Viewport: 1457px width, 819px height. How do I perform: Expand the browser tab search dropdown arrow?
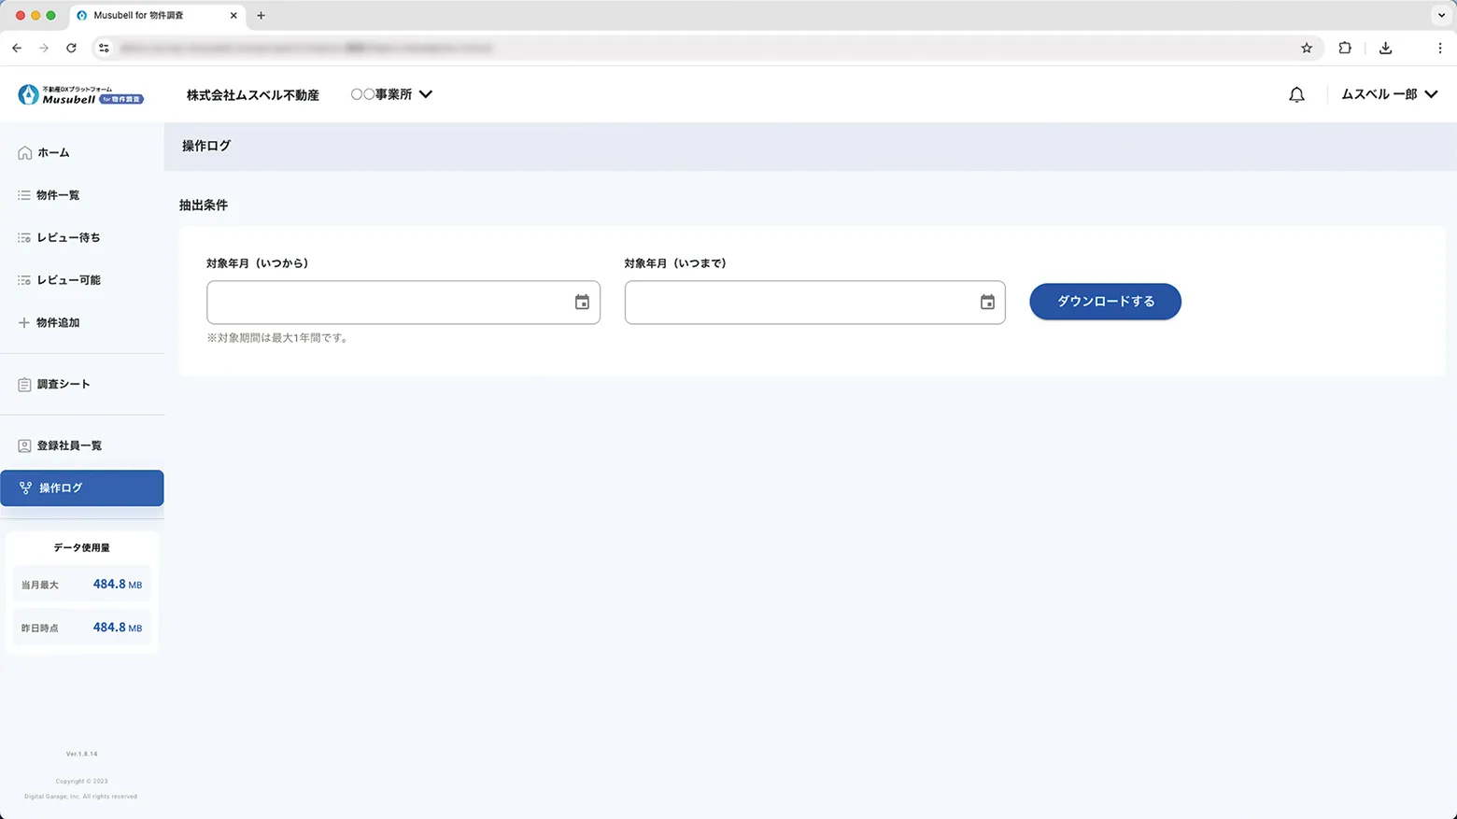[x=1441, y=15]
